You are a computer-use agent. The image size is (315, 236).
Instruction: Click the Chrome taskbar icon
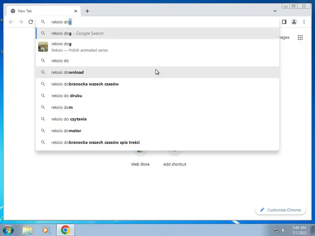(x=66, y=230)
